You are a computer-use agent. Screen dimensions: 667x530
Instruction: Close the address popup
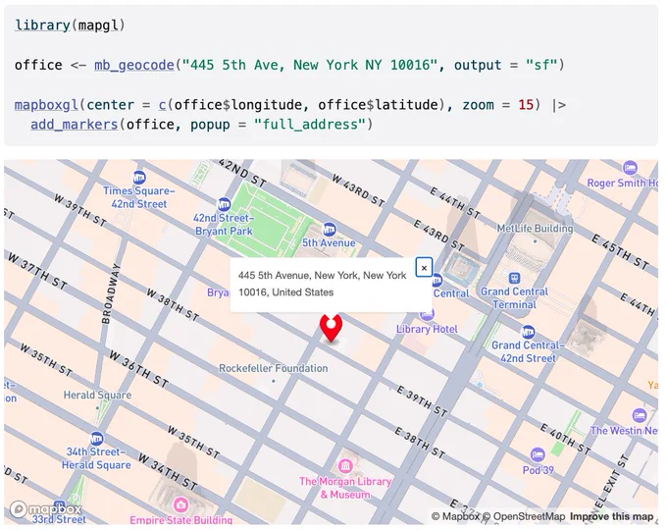(x=424, y=268)
